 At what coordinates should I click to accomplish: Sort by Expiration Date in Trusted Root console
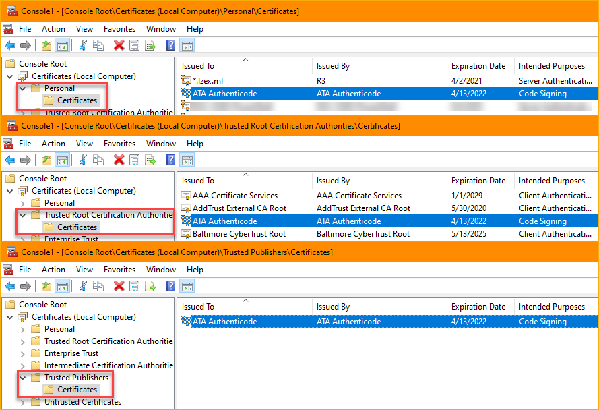click(478, 181)
